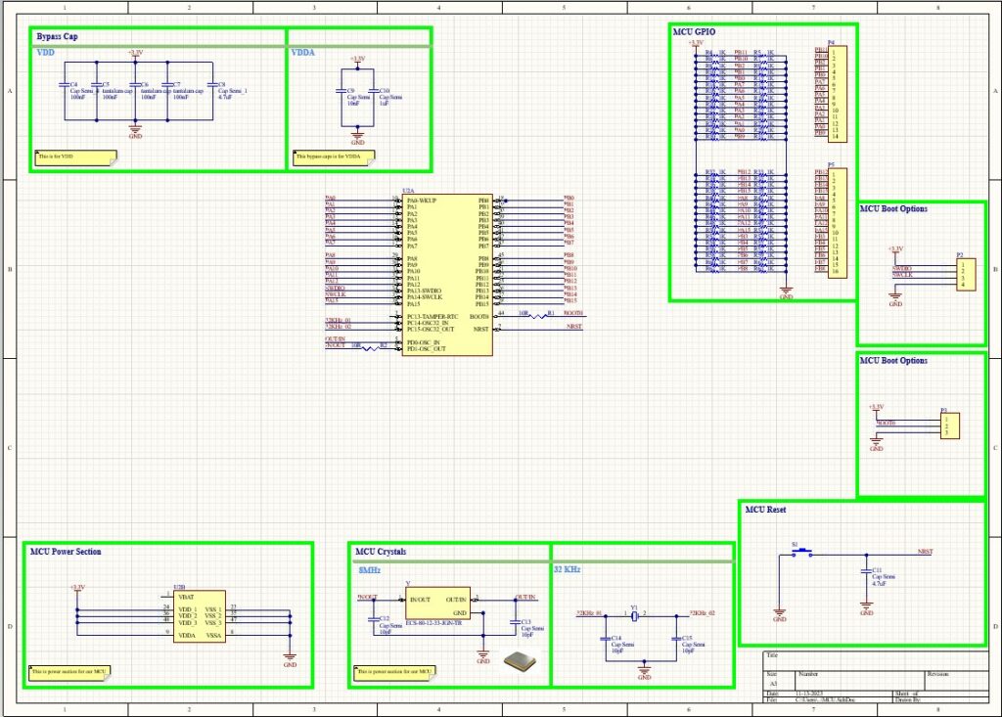Select the +3.3V power port in MCU Power Section

(x=77, y=589)
